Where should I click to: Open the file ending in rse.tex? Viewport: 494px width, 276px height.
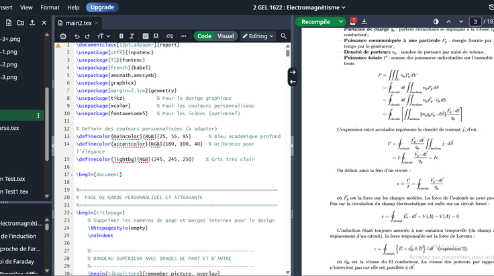click(x=9, y=128)
